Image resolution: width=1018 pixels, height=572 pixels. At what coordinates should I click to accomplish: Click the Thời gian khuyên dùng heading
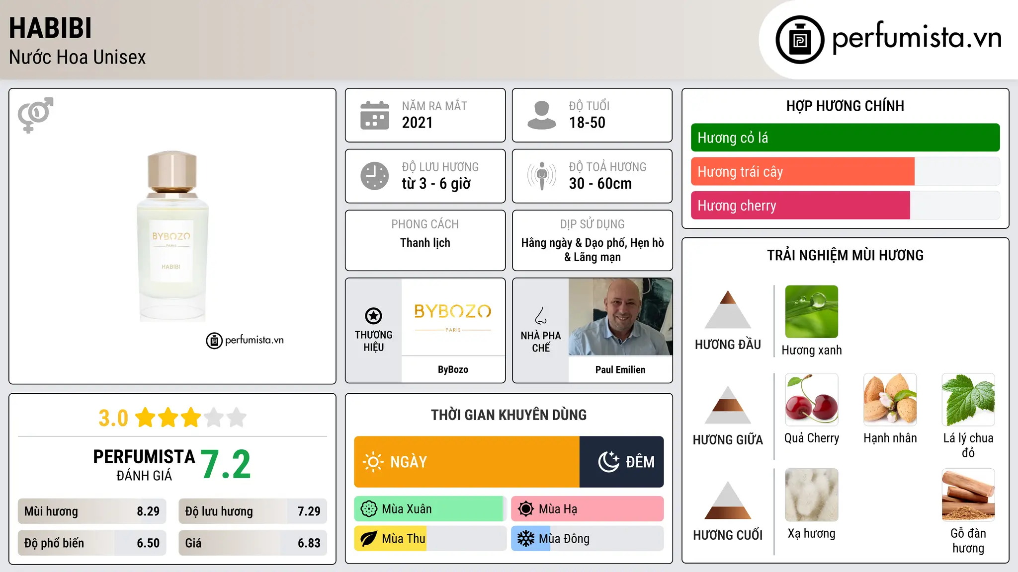click(509, 415)
